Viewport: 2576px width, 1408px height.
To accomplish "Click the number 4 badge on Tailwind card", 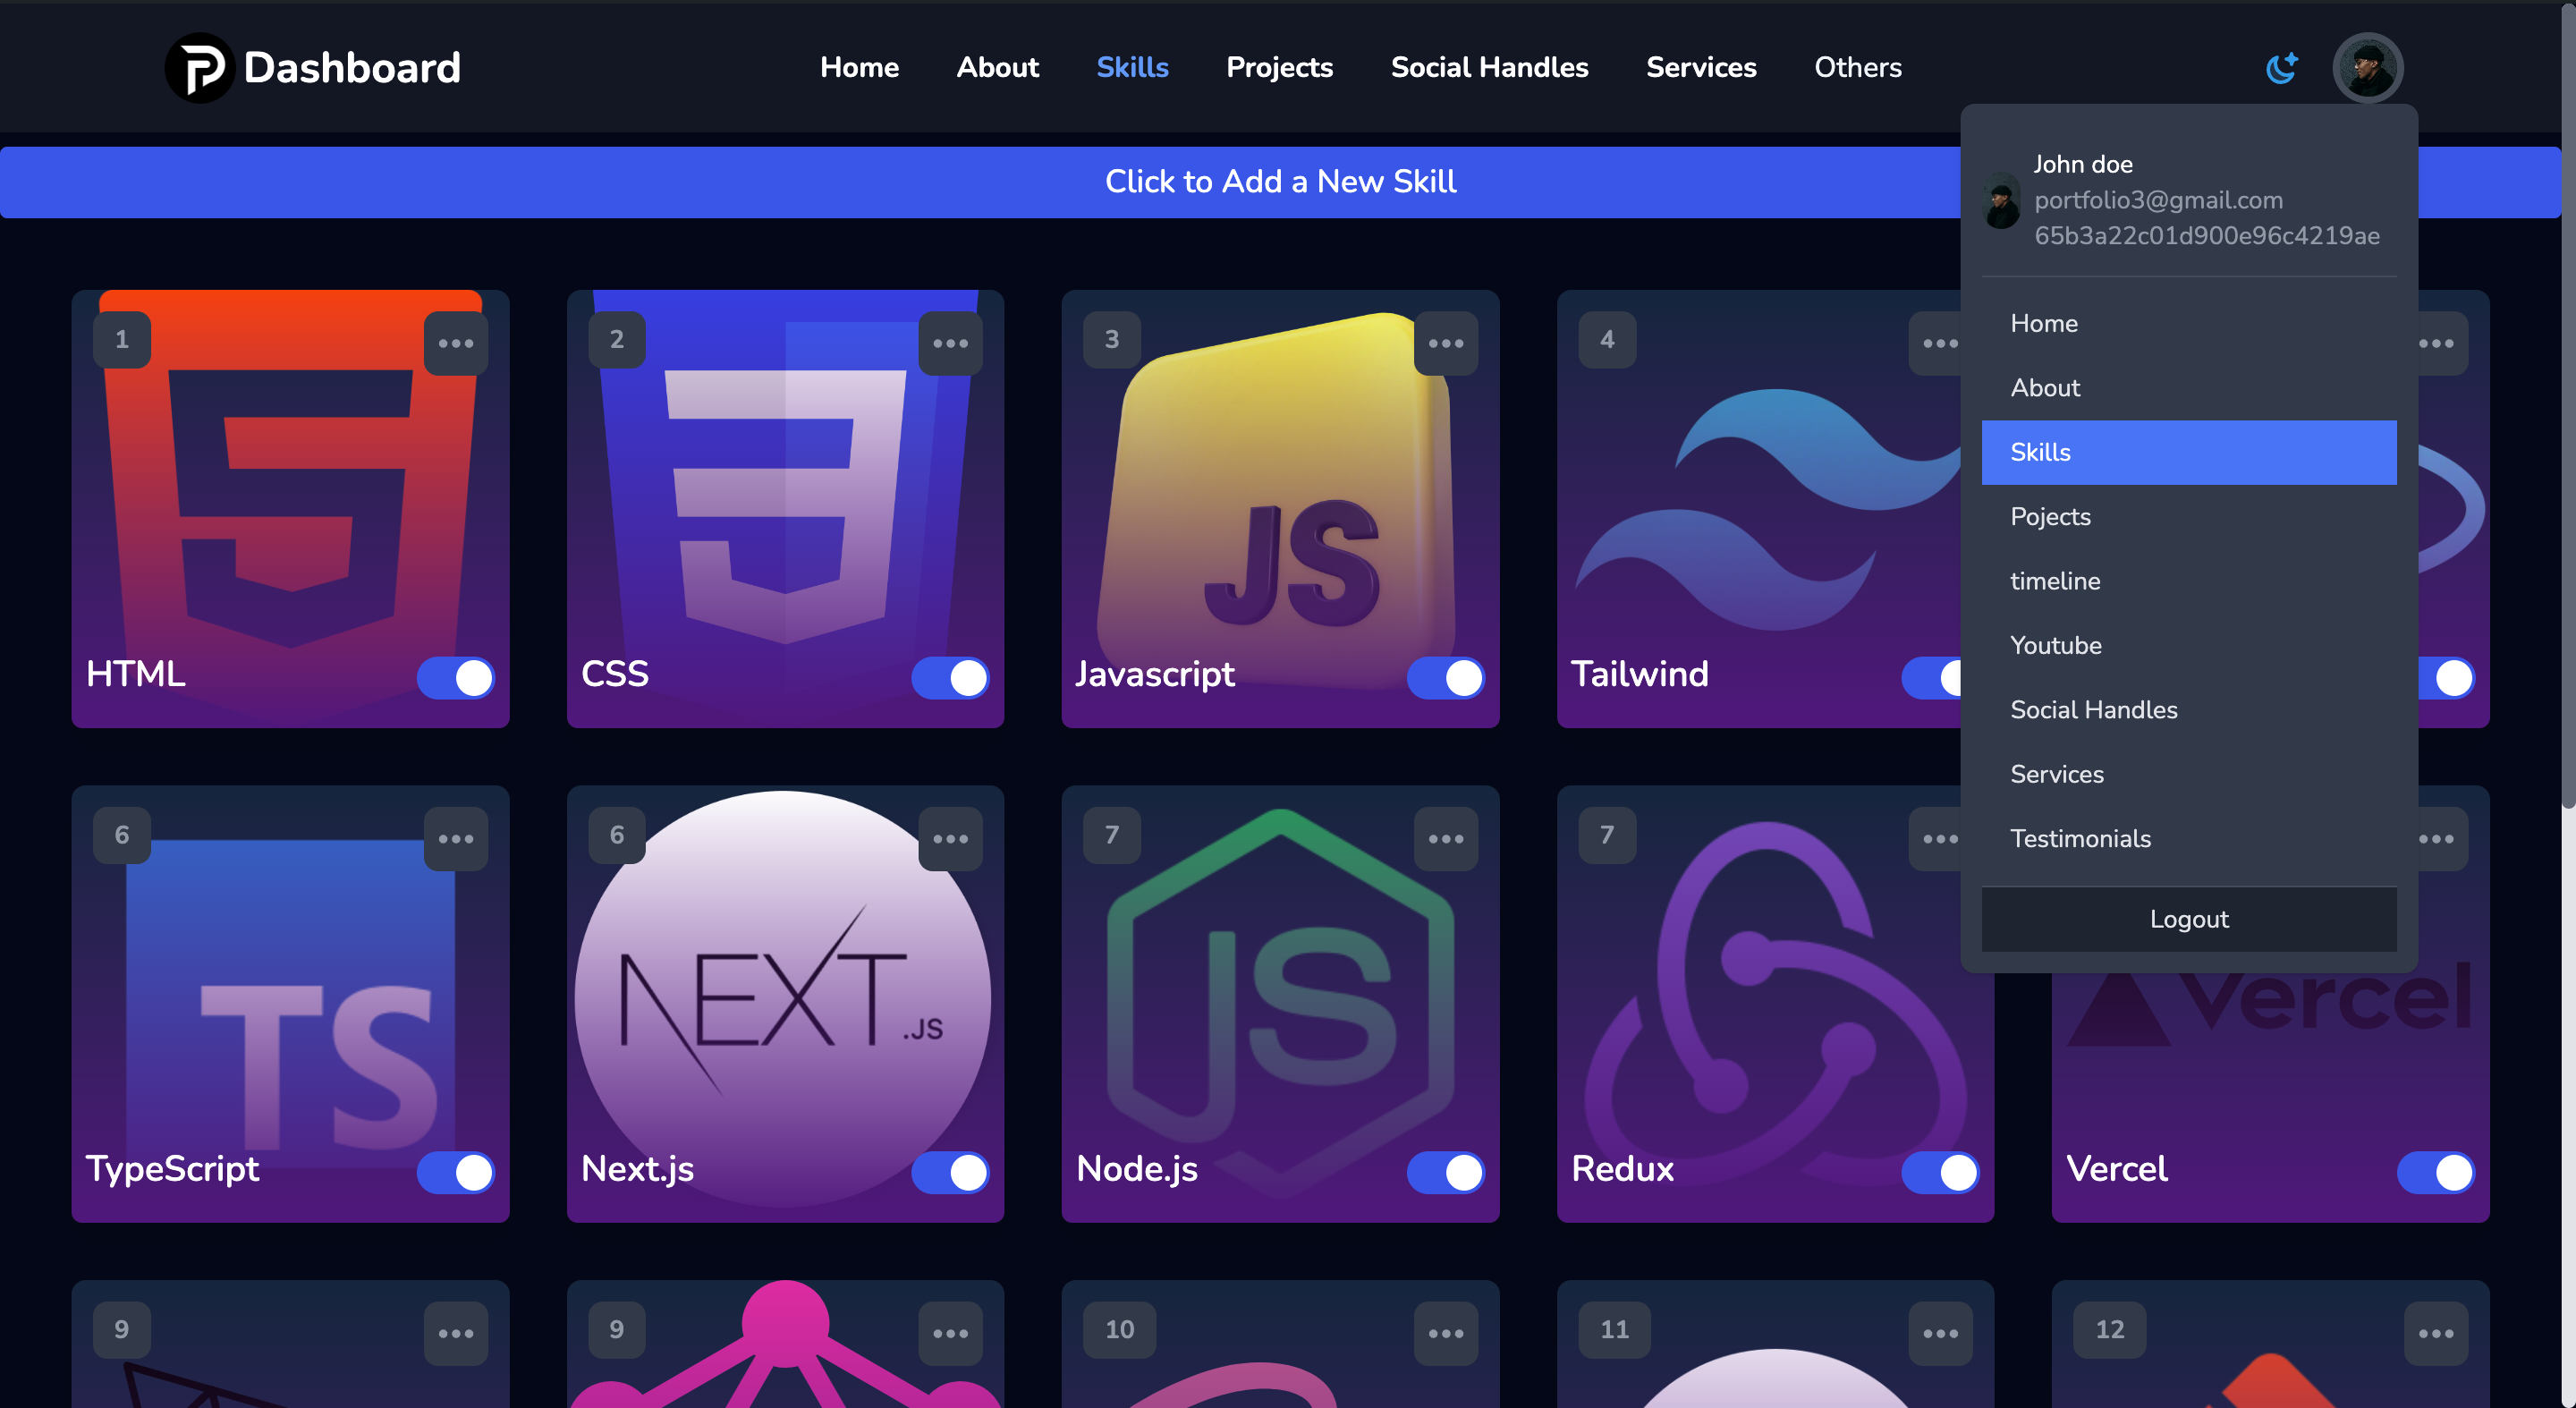I will pos(1607,339).
